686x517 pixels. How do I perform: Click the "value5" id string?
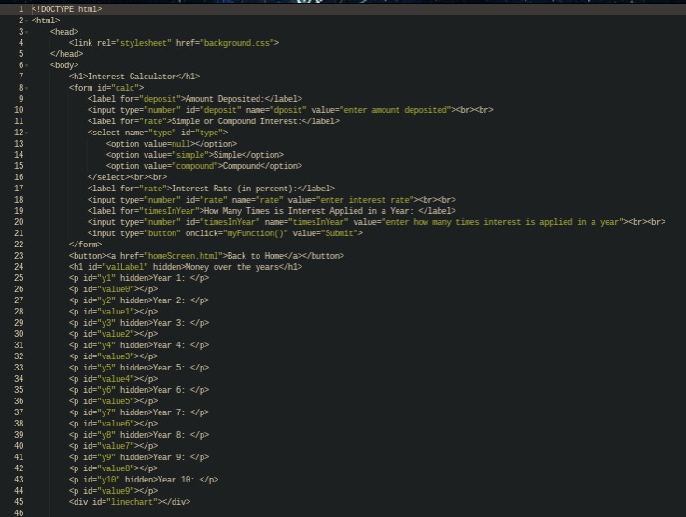pyautogui.click(x=118, y=401)
